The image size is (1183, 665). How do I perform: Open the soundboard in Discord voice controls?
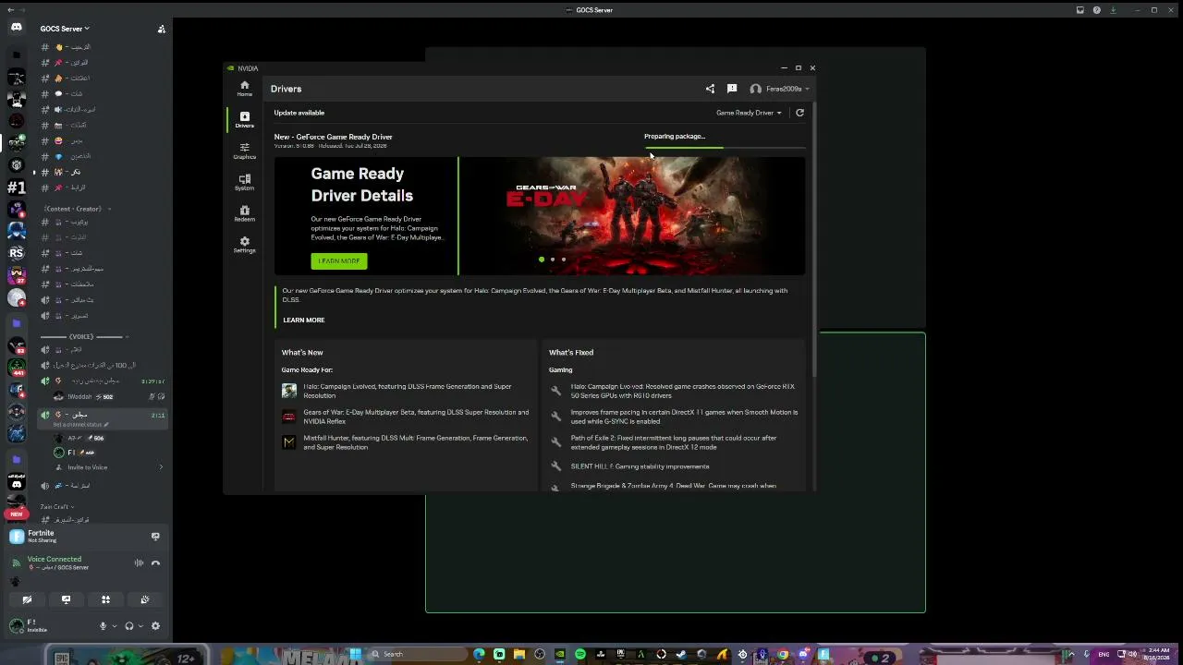pos(145,599)
